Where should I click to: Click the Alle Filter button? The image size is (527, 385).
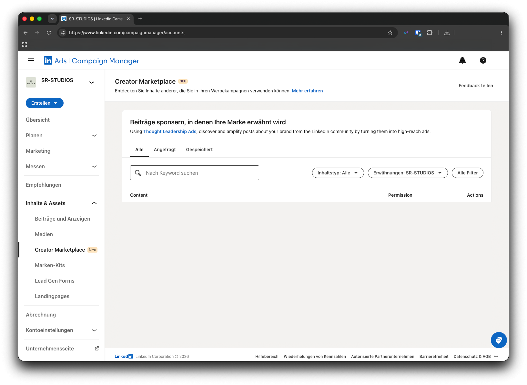coord(468,173)
